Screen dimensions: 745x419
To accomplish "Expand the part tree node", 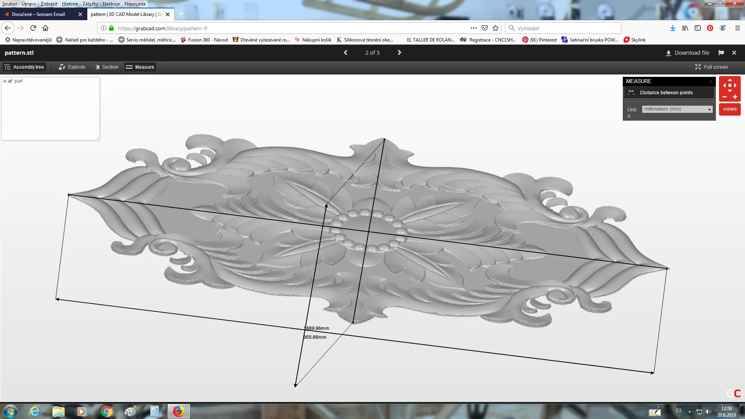I will pos(5,81).
